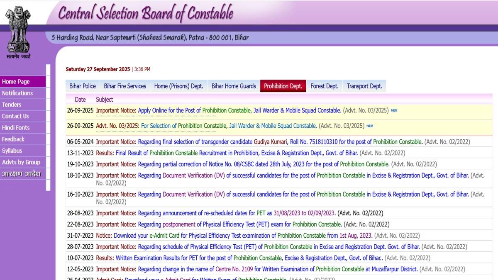
Task: Open the Home (Prisons) Dept. tab
Action: click(x=178, y=86)
